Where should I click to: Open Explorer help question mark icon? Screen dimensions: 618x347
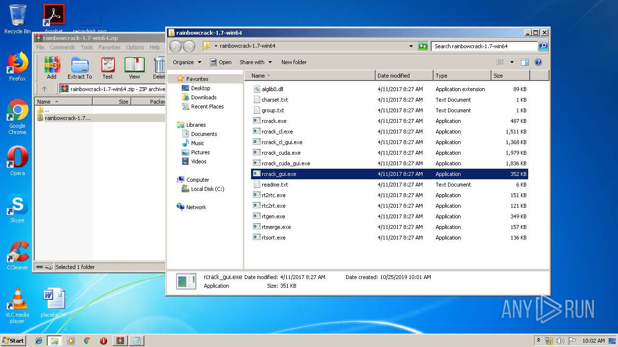pyautogui.click(x=538, y=62)
